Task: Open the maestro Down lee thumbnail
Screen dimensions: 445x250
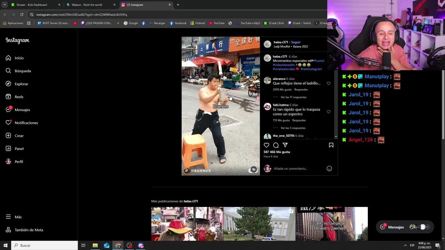Action: pos(332,224)
